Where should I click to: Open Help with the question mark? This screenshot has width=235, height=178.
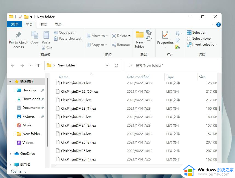click(218, 25)
